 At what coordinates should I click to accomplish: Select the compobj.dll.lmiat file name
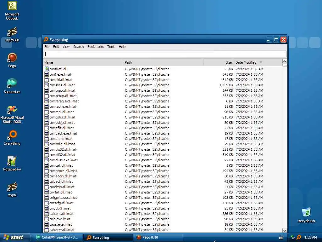click(62, 123)
